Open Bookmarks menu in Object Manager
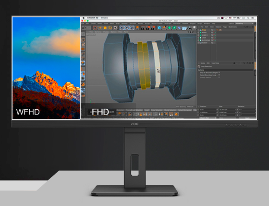The image size is (269, 206). (x=232, y=27)
